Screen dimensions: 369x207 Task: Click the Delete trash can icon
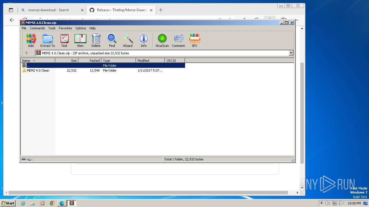[96, 40]
